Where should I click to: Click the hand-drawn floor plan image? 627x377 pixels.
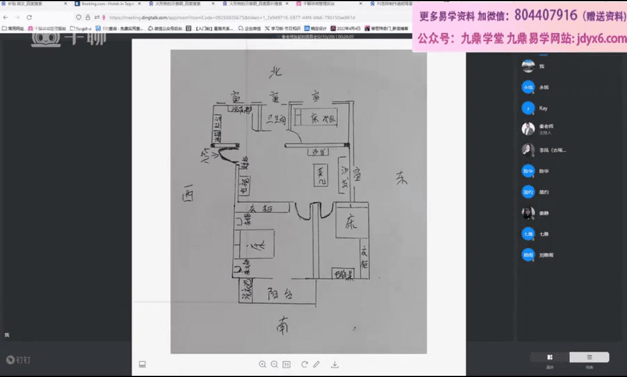(298, 201)
